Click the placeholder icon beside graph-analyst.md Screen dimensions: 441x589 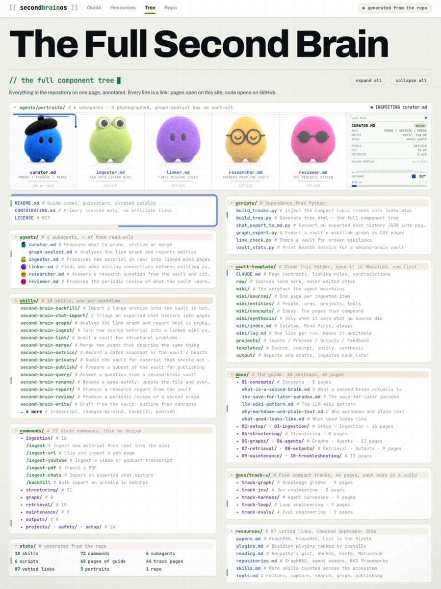[23, 252]
